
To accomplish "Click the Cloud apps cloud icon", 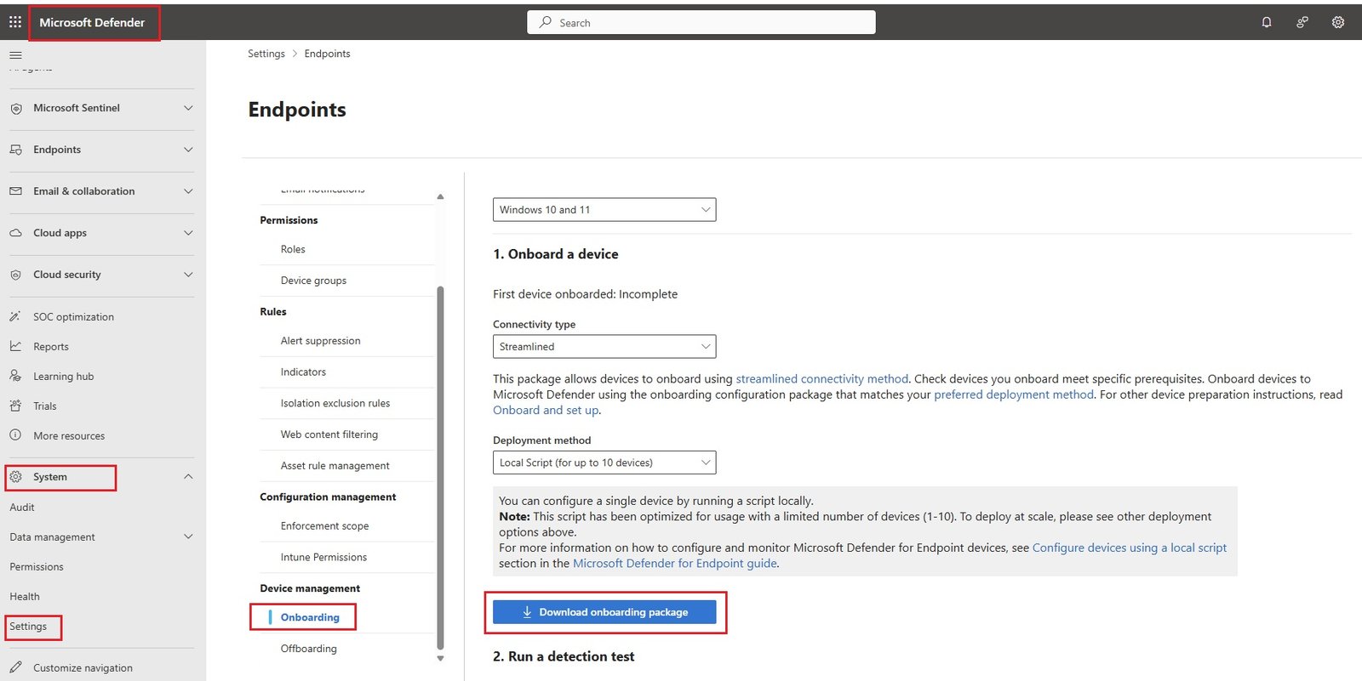I will click(16, 233).
